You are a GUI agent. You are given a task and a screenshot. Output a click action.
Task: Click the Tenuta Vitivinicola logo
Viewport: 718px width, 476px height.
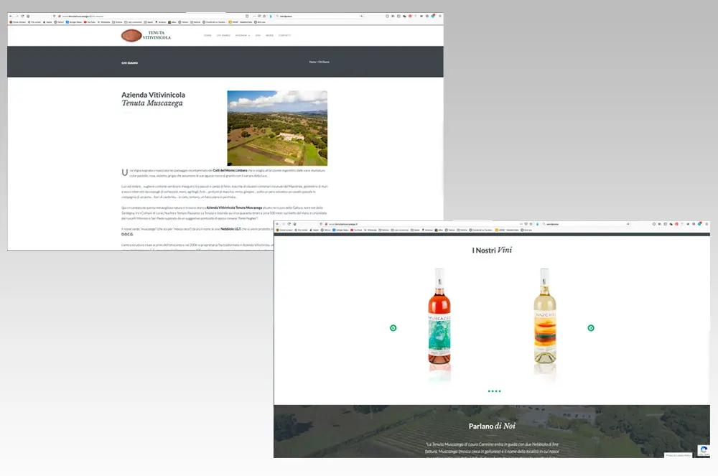[146, 35]
